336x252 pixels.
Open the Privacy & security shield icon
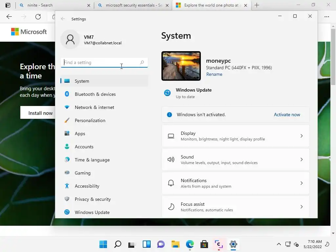[67, 199]
